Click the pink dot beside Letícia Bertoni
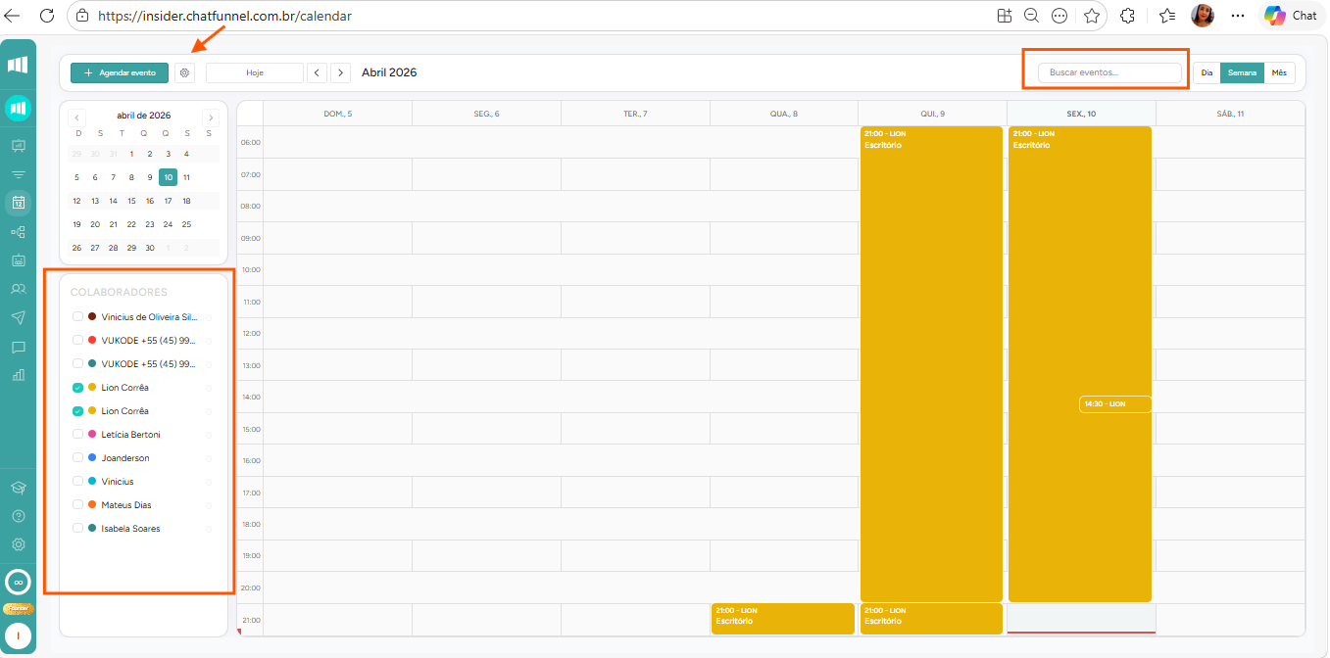 (x=92, y=435)
